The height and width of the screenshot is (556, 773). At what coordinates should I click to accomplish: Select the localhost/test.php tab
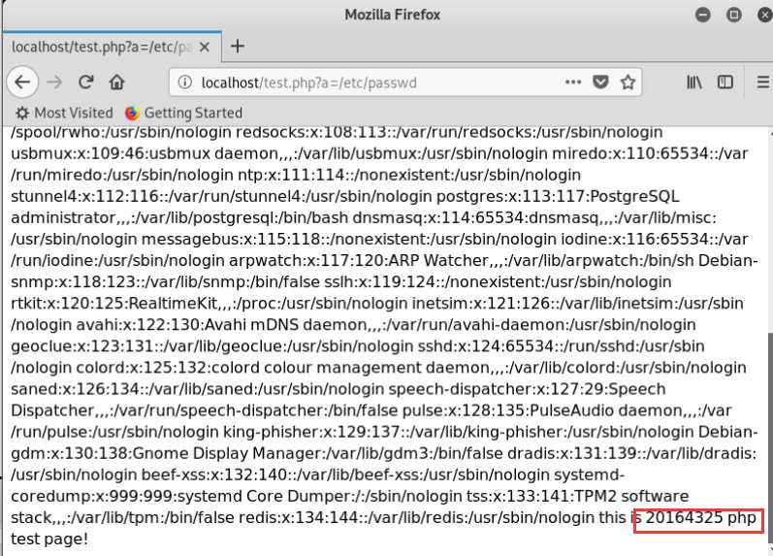pos(112,47)
